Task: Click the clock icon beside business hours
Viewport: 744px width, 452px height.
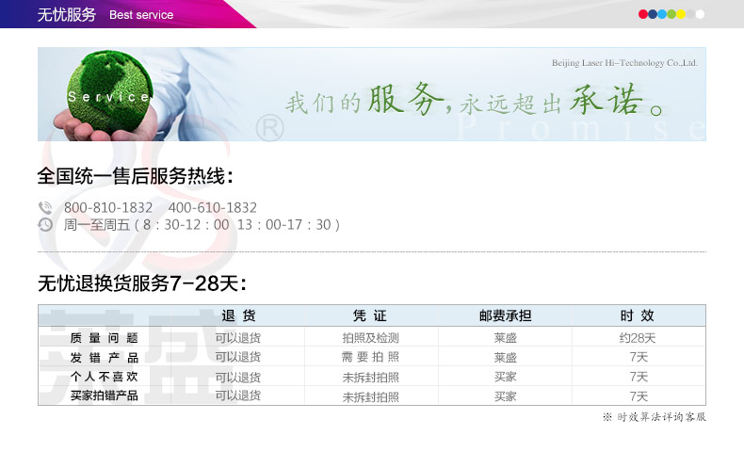Action: [x=45, y=225]
